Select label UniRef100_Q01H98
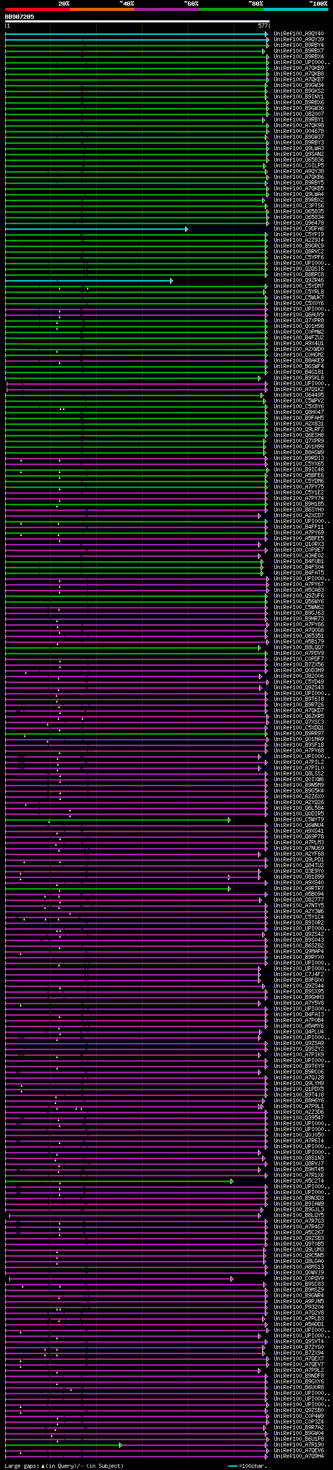 [x=299, y=326]
